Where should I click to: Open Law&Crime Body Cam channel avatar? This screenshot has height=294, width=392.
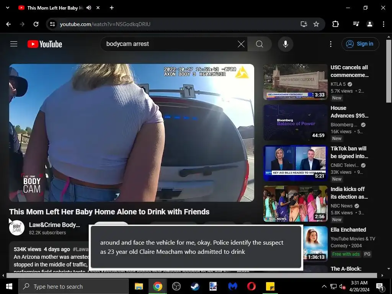[x=17, y=228]
